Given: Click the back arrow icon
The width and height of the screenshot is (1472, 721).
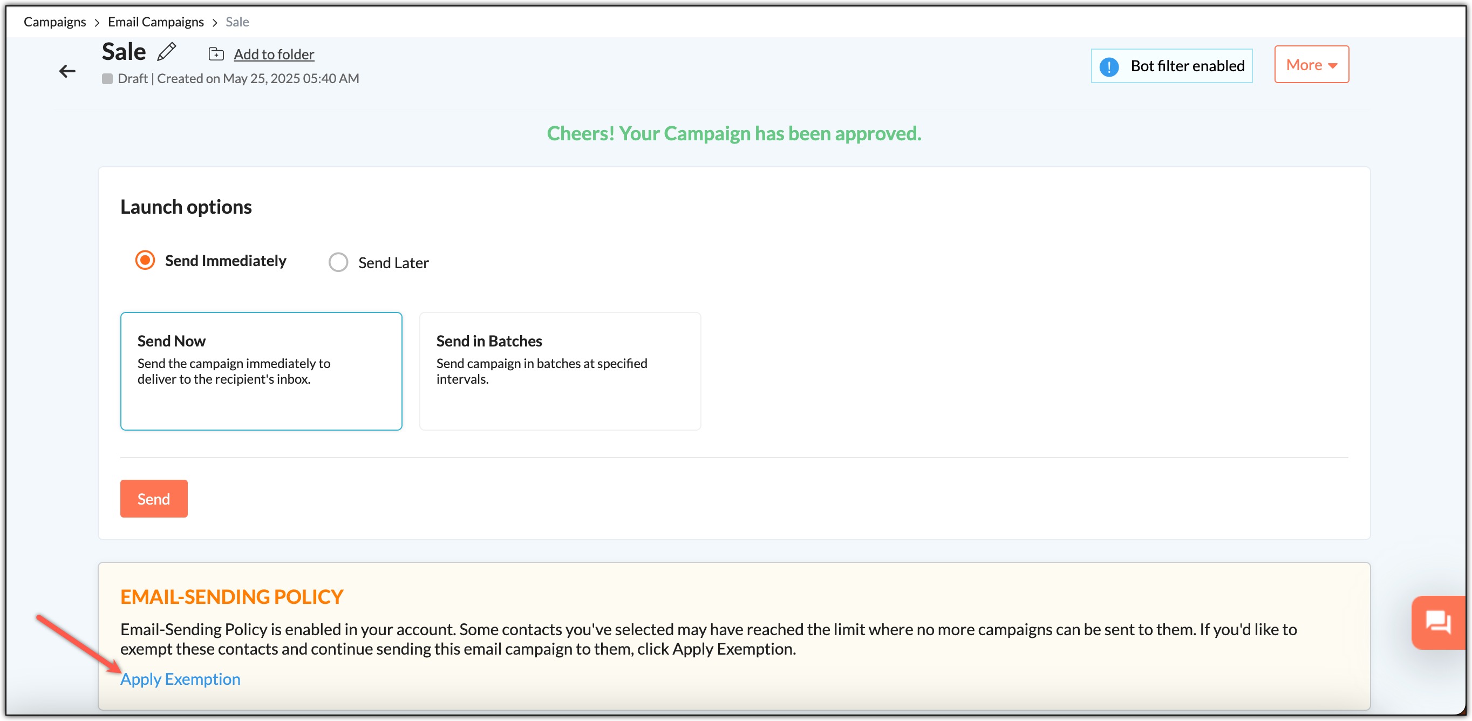Looking at the screenshot, I should point(67,71).
